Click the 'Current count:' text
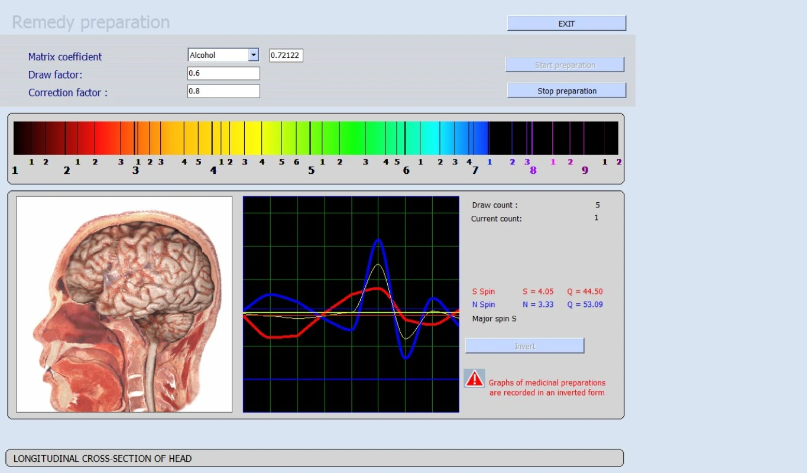Viewport: 807px width, 473px height. point(497,219)
